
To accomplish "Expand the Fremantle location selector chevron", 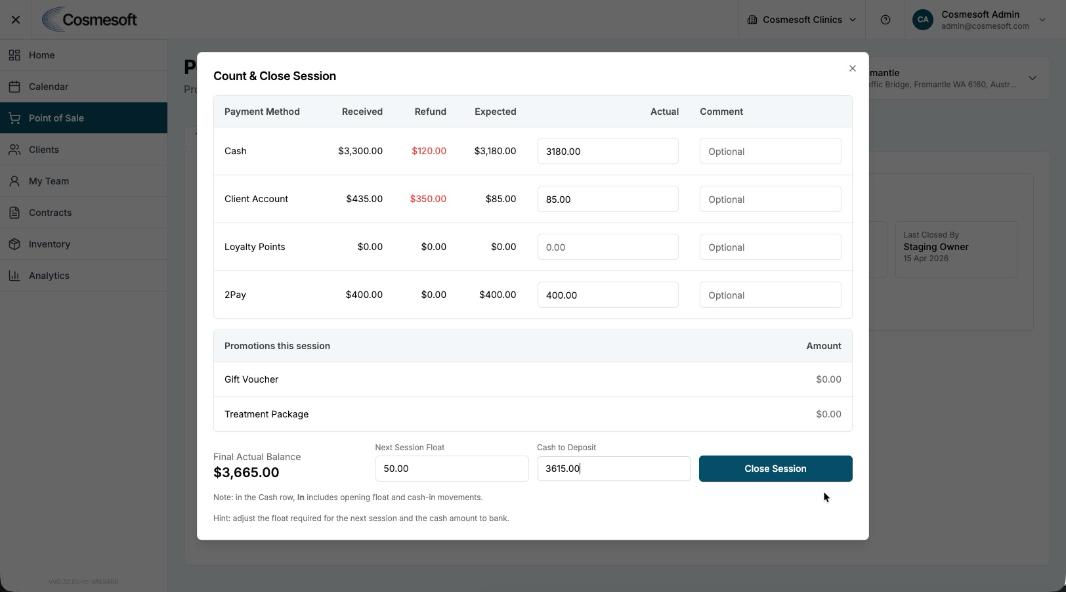I will pos(1033,78).
